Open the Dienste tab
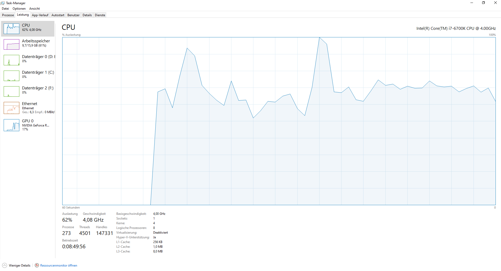The image size is (501, 271). coord(100,15)
